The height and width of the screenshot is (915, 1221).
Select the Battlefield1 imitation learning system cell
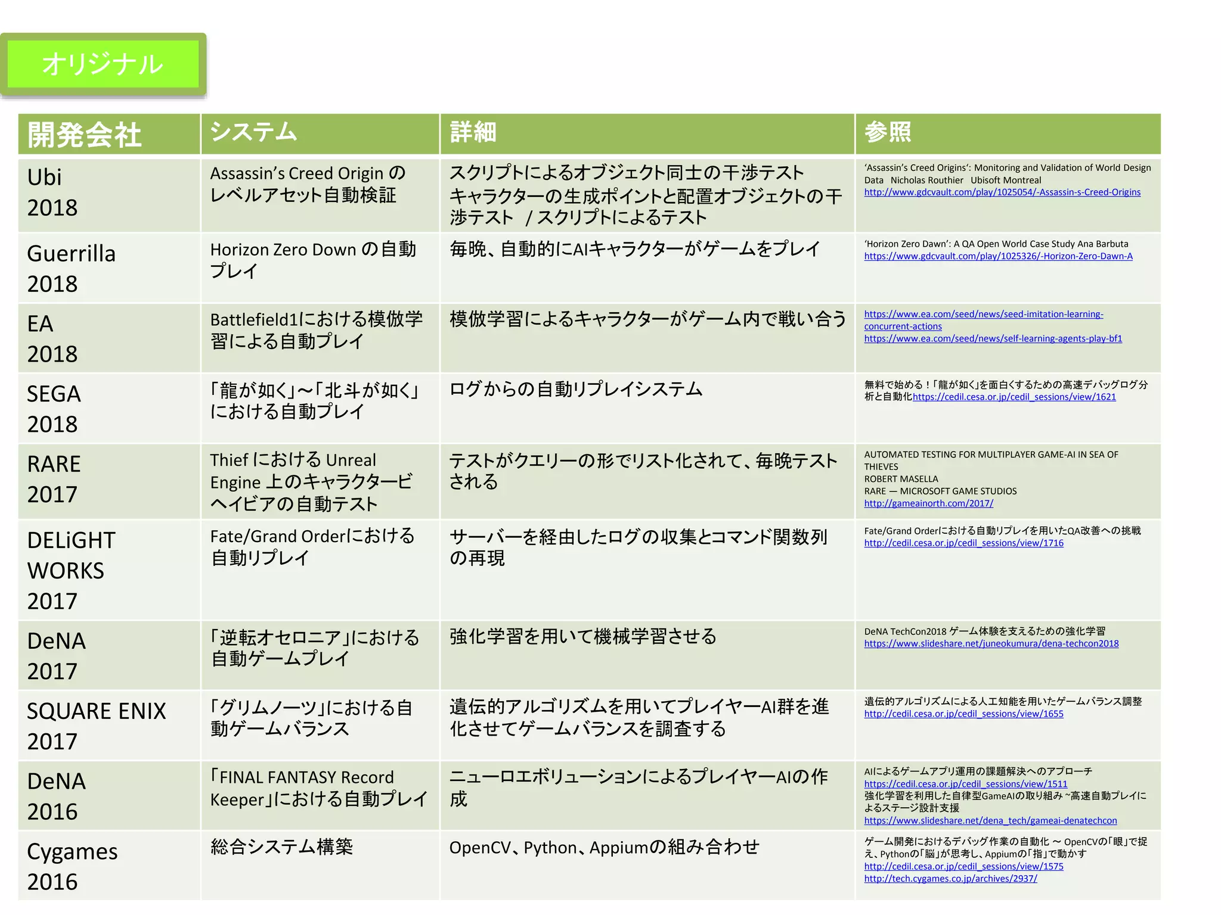[x=320, y=338]
